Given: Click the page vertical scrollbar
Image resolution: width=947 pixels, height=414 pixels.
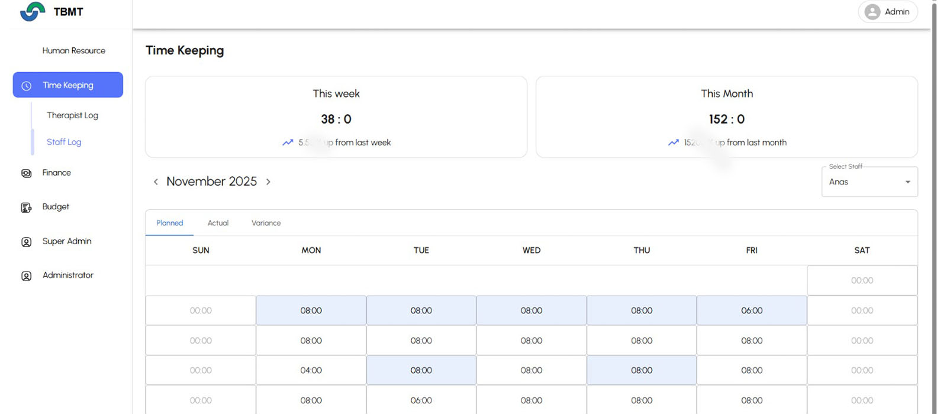Looking at the screenshot, I should click(x=934, y=207).
